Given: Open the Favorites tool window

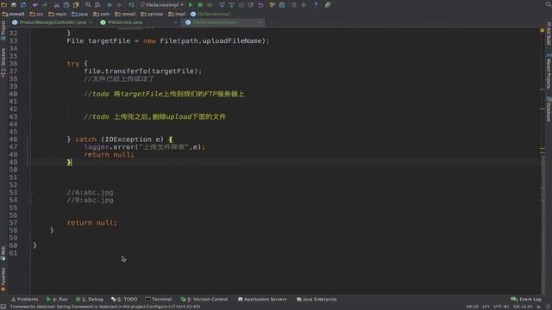Looking at the screenshot, I should click(3, 279).
